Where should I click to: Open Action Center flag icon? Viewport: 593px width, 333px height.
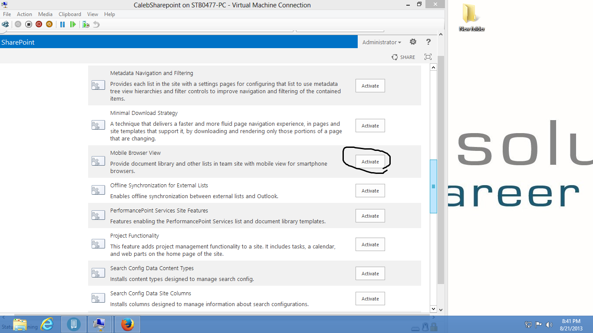(x=539, y=324)
